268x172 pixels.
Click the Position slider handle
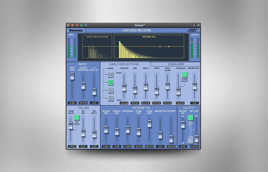click(x=124, y=88)
